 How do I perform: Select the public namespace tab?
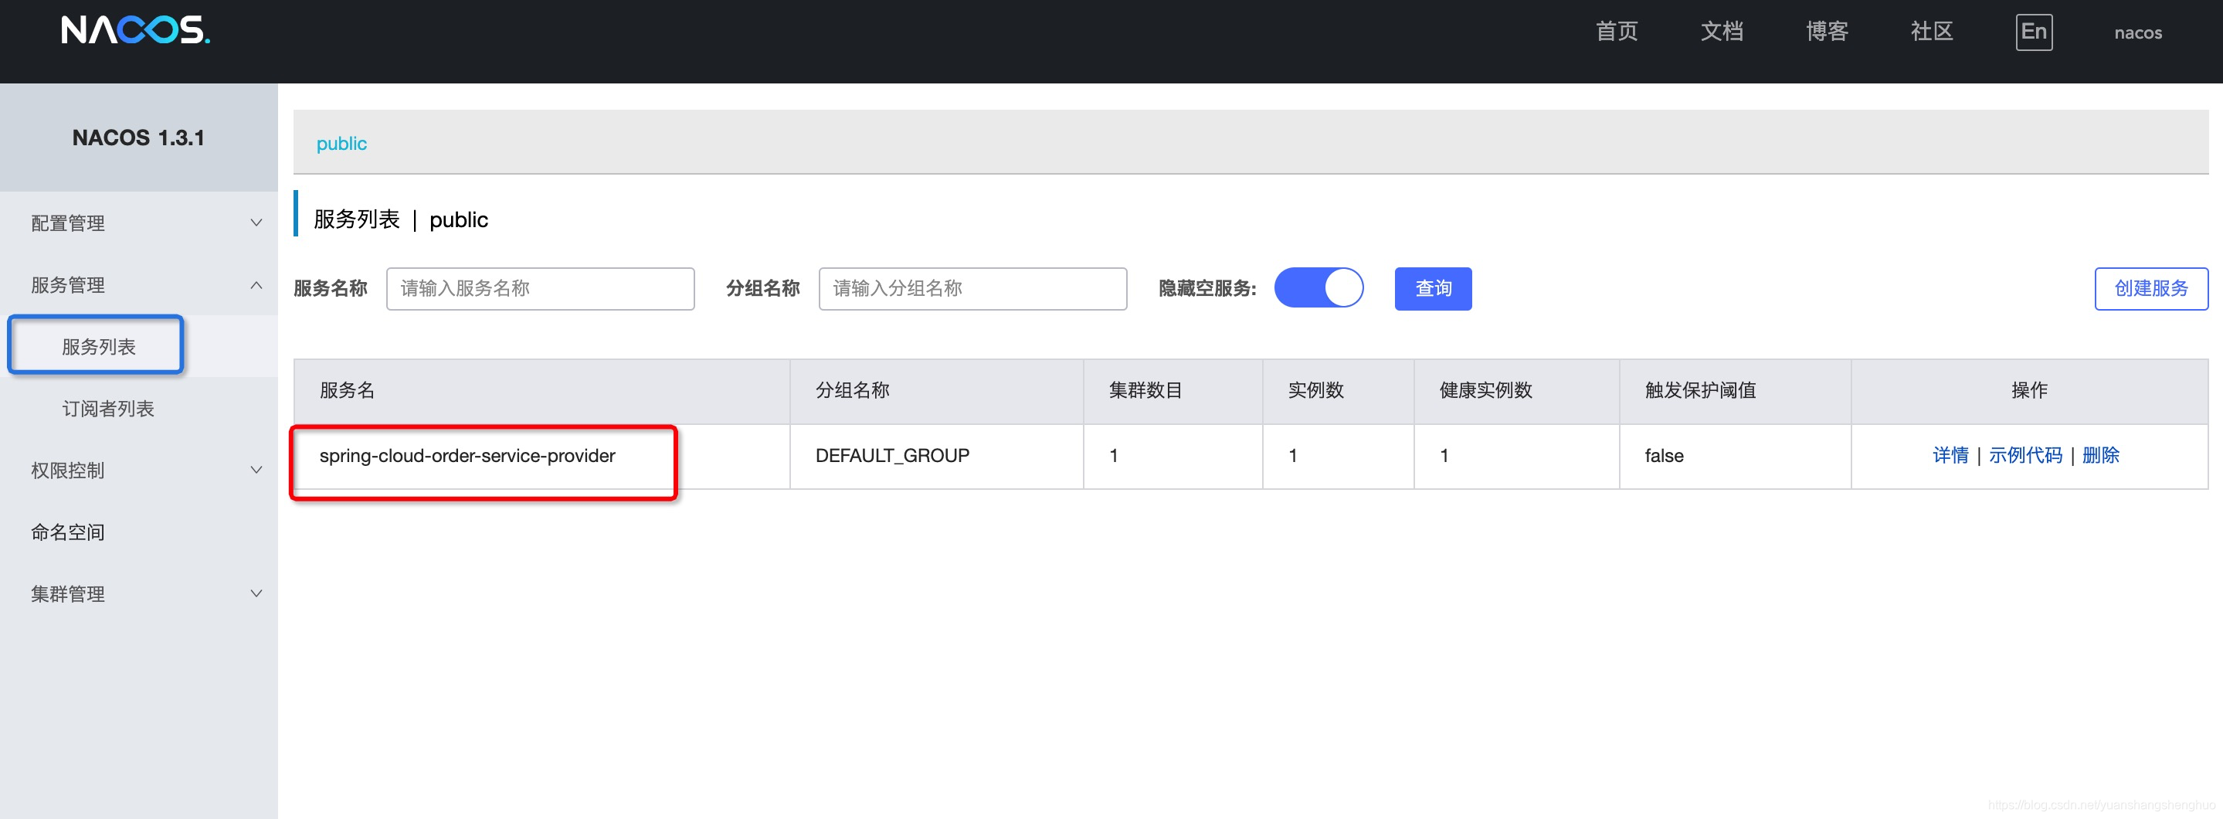coord(341,143)
